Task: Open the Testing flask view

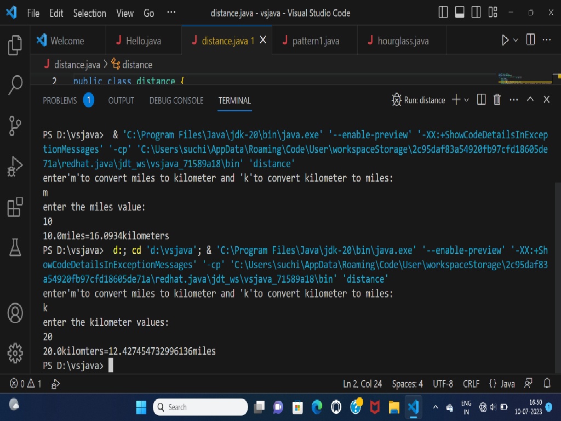Action: click(15, 247)
